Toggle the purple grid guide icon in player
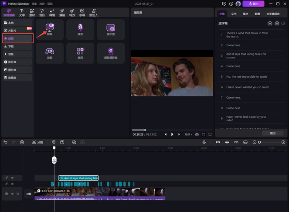The height and width of the screenshot is (212, 289). pyautogui.click(x=204, y=134)
